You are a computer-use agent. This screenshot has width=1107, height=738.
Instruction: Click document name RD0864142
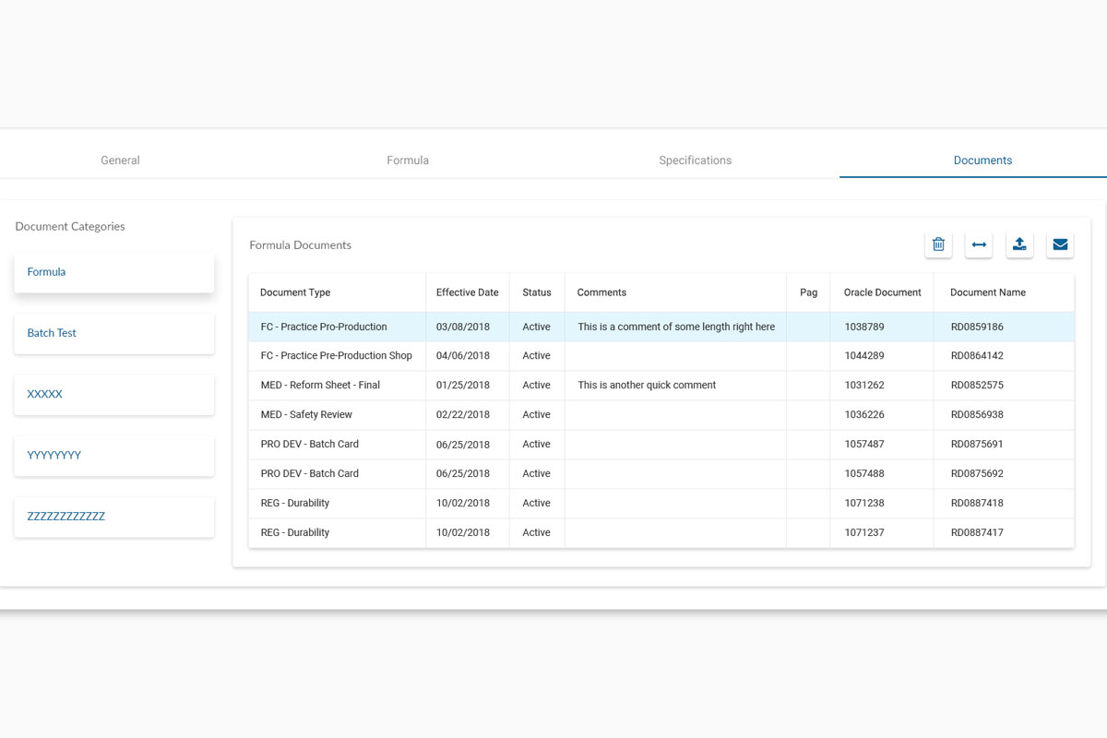point(977,356)
